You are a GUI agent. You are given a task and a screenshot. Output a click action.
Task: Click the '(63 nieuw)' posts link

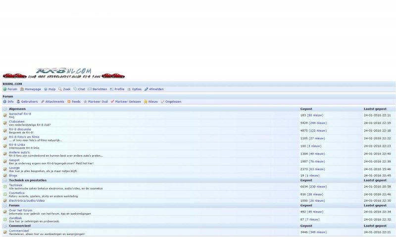(317, 169)
